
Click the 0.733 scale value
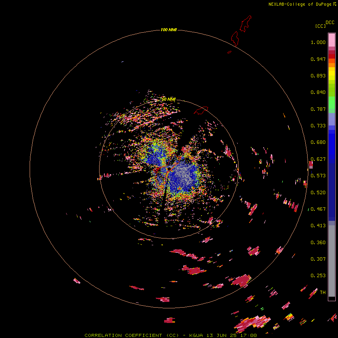pyautogui.click(x=318, y=126)
